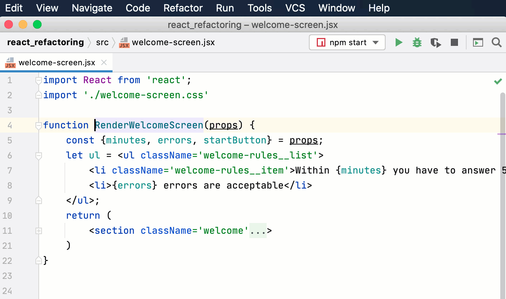Run npm start with Coverage
The height and width of the screenshot is (299, 506).
click(435, 42)
